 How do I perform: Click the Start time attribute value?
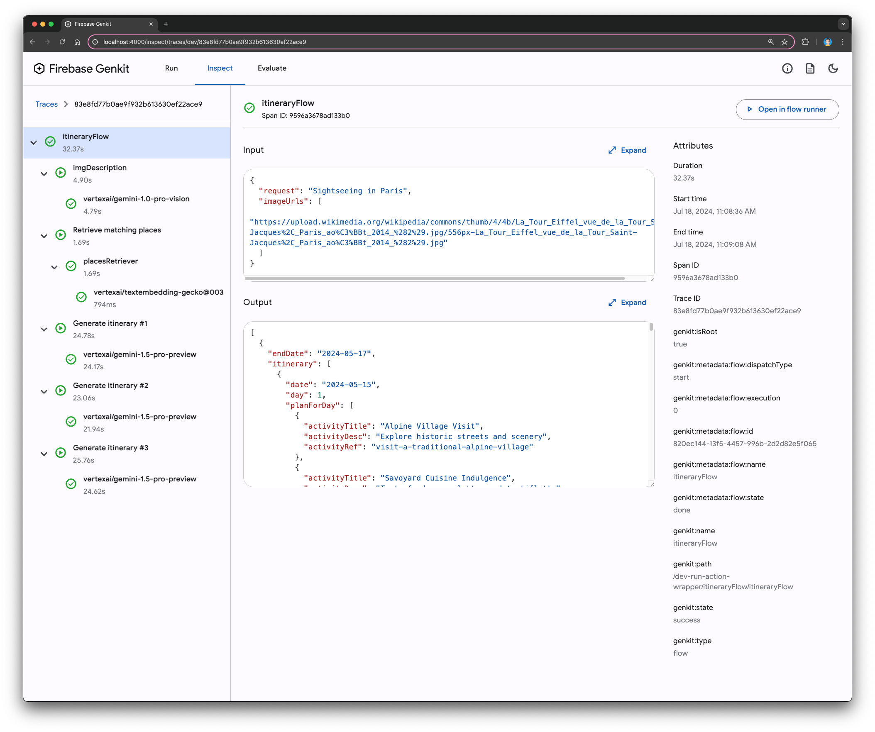pyautogui.click(x=714, y=211)
